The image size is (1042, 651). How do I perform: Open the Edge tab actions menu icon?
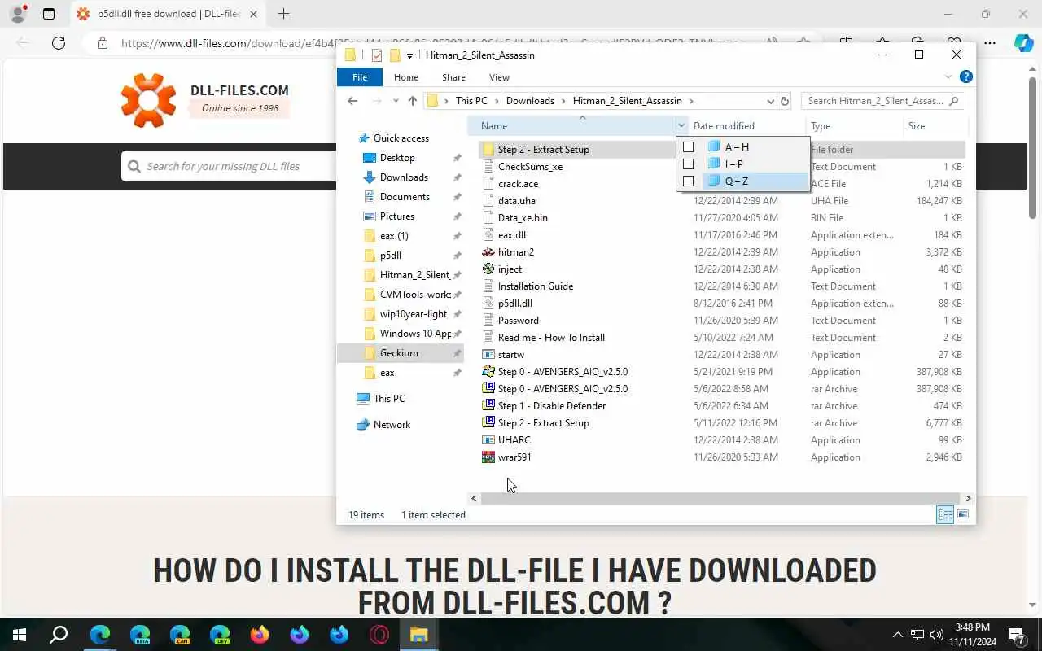tap(49, 14)
